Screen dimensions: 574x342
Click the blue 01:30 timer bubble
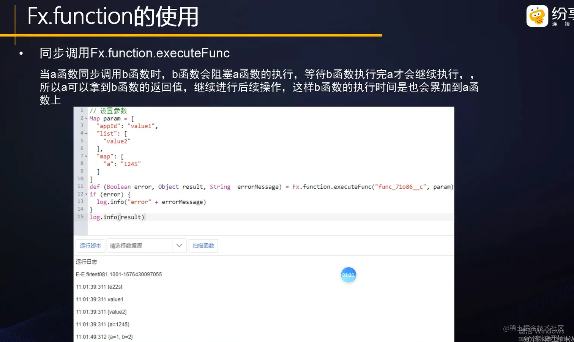click(348, 275)
